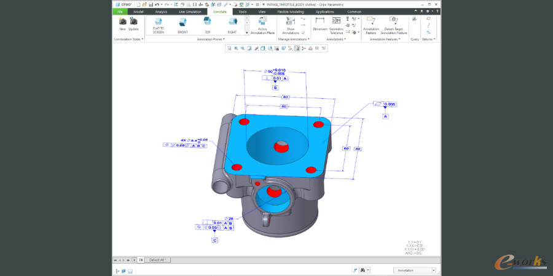553x276 pixels.
Task: Create a Dimension annotation
Action: click(320, 24)
